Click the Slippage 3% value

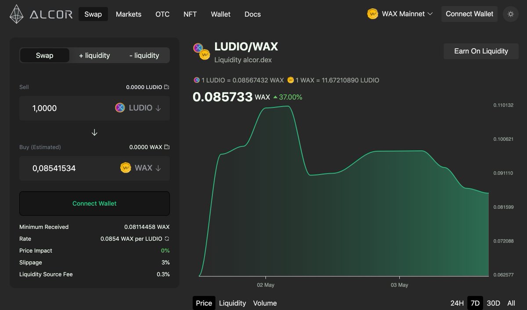(166, 263)
